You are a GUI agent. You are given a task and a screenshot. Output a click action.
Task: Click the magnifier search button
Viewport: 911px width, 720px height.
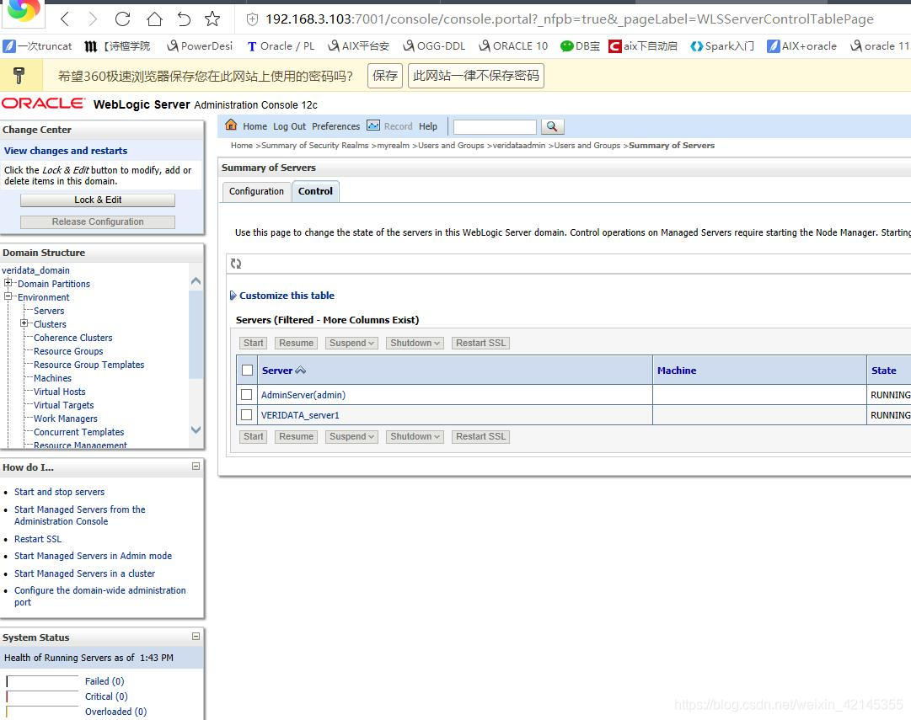[552, 126]
